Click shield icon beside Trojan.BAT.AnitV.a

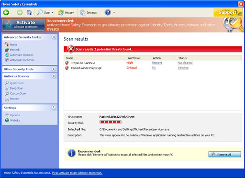tap(67, 63)
